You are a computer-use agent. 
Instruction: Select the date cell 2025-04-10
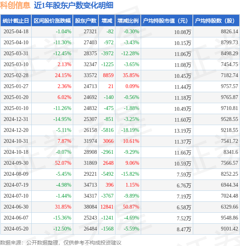[16, 43]
